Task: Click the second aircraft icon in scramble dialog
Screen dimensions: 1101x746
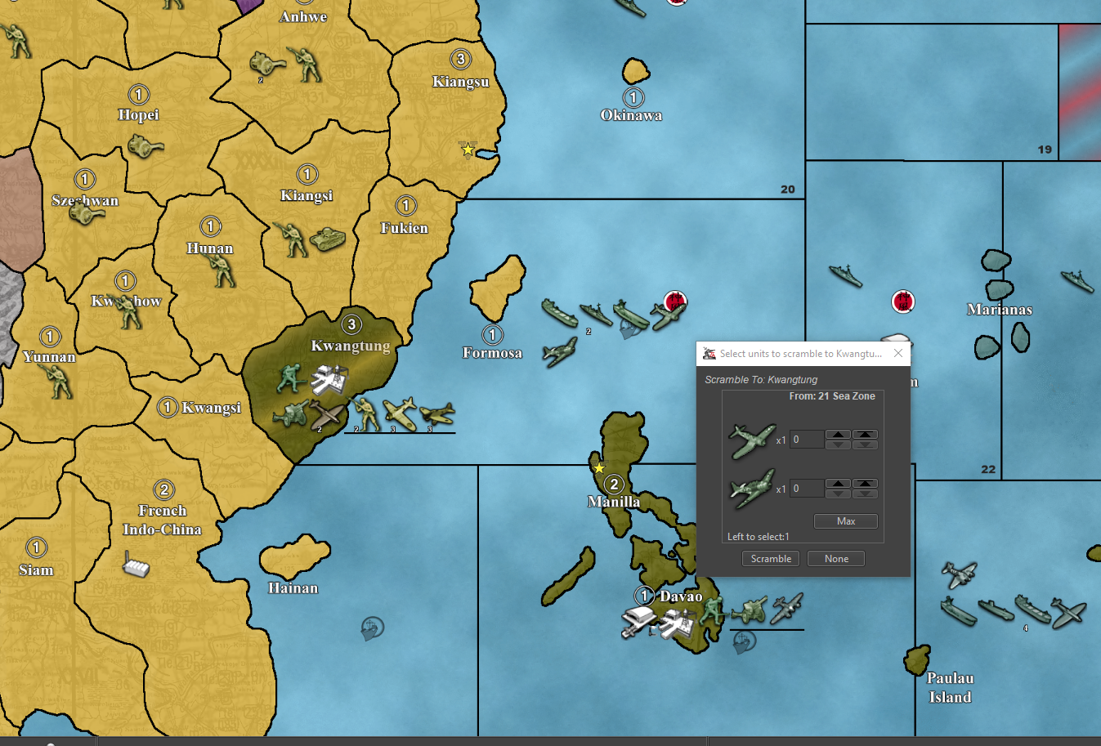Action: pyautogui.click(x=751, y=489)
